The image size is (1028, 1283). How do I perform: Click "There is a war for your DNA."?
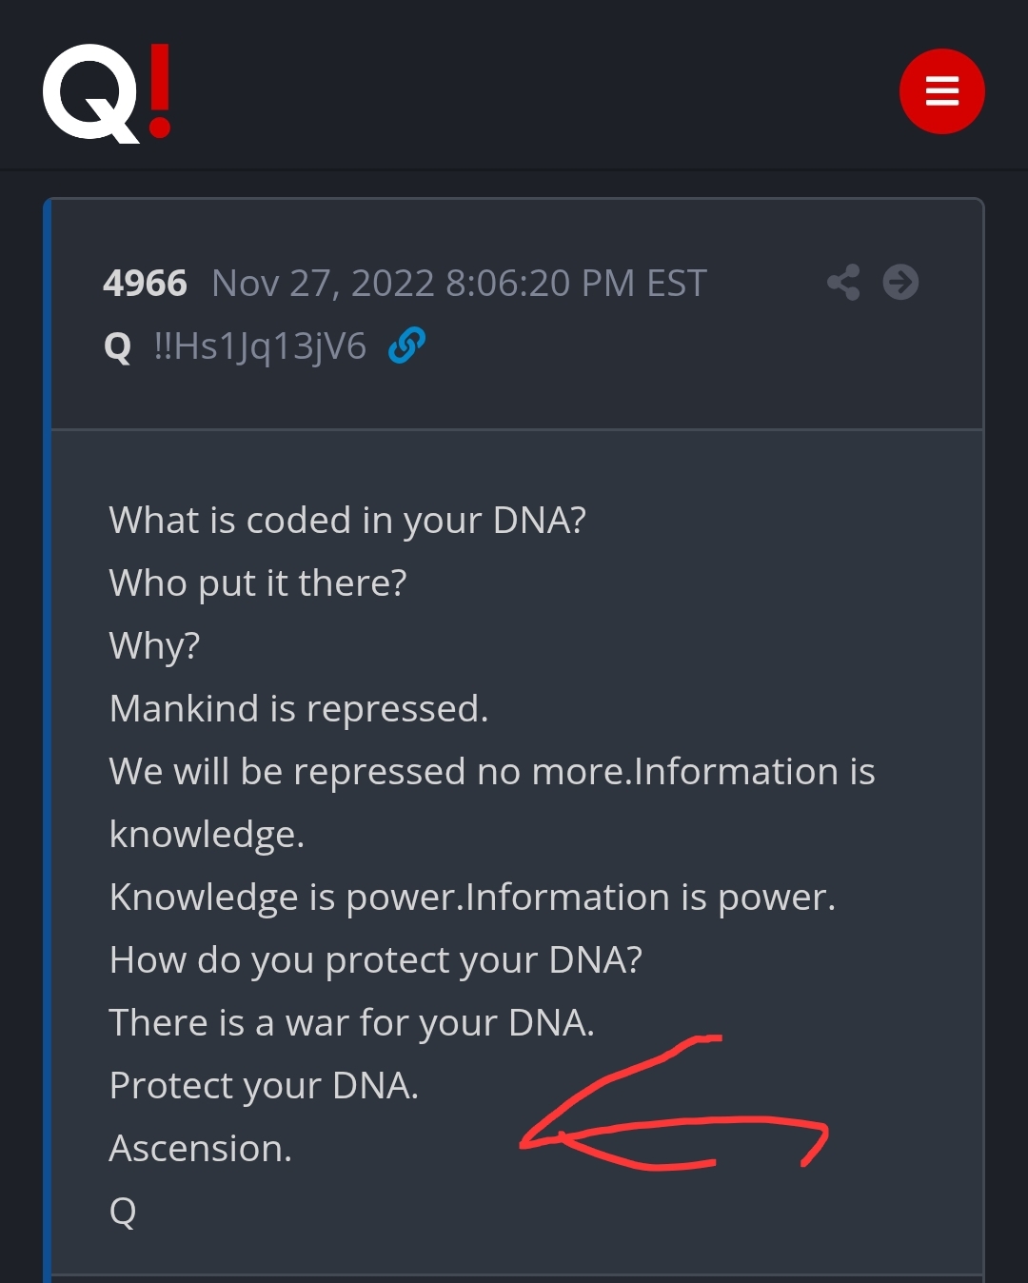pyautogui.click(x=352, y=1022)
